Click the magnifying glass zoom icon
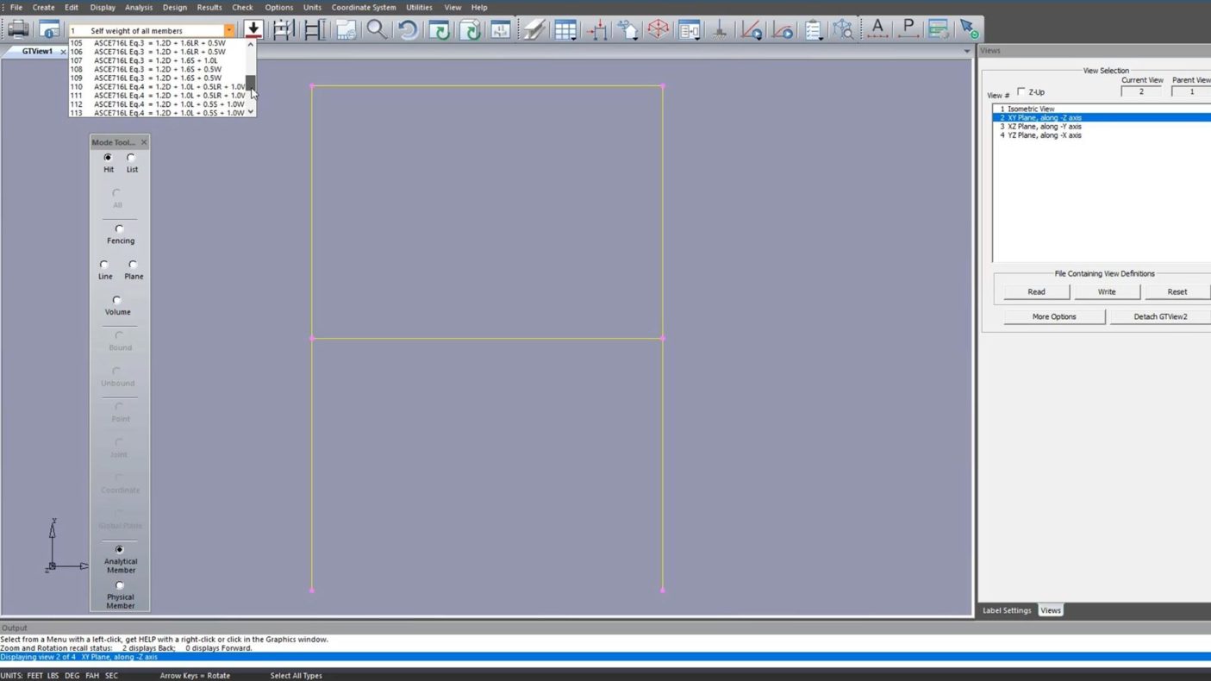 tap(377, 30)
